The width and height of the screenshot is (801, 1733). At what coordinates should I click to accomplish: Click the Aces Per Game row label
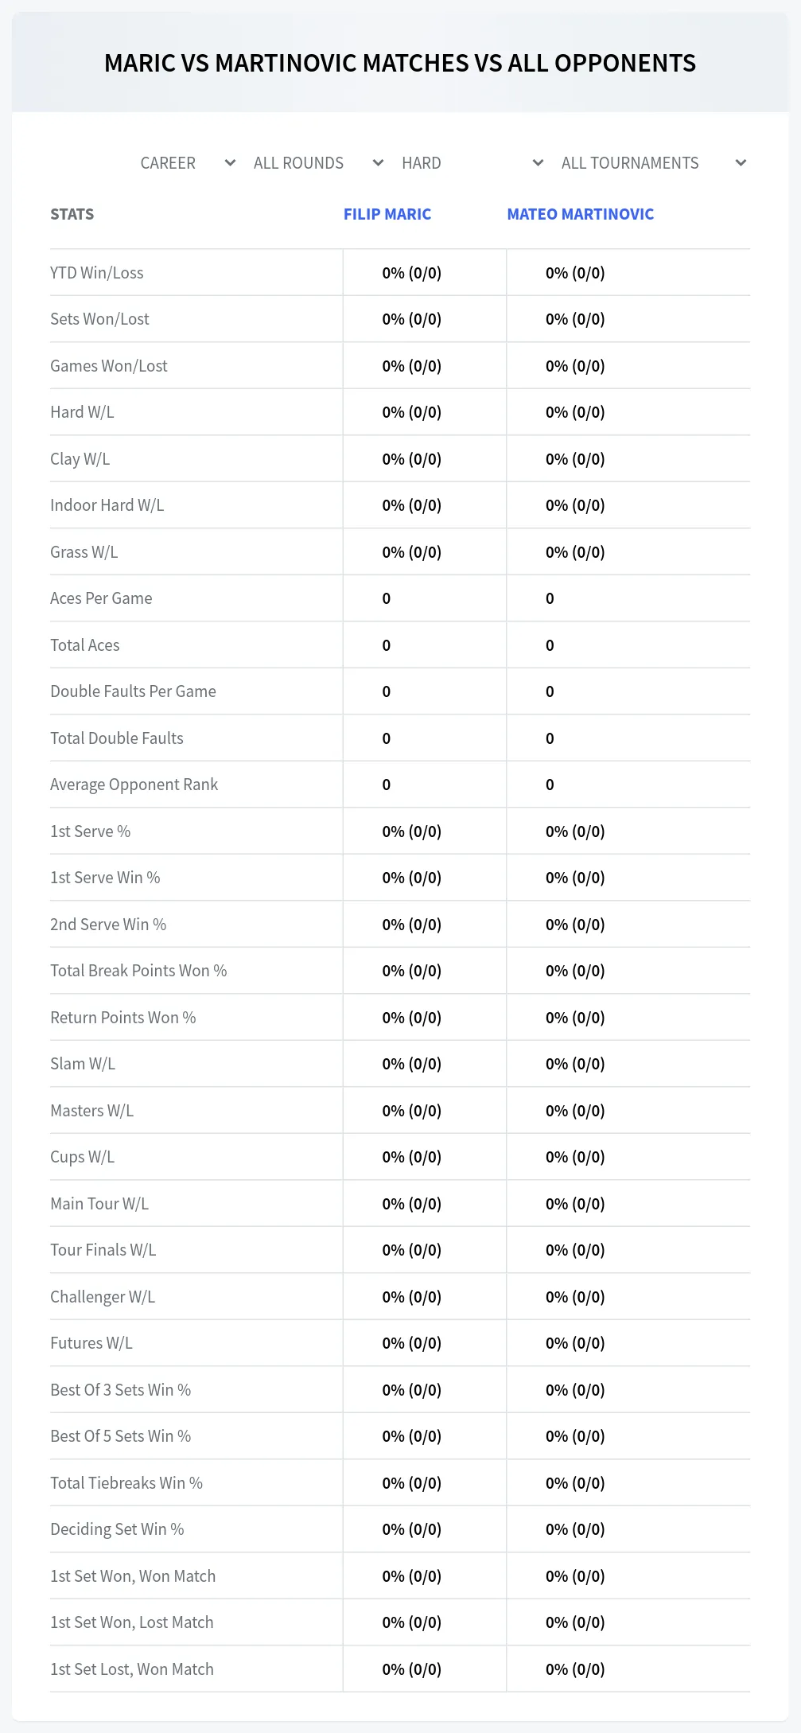pyautogui.click(x=101, y=598)
